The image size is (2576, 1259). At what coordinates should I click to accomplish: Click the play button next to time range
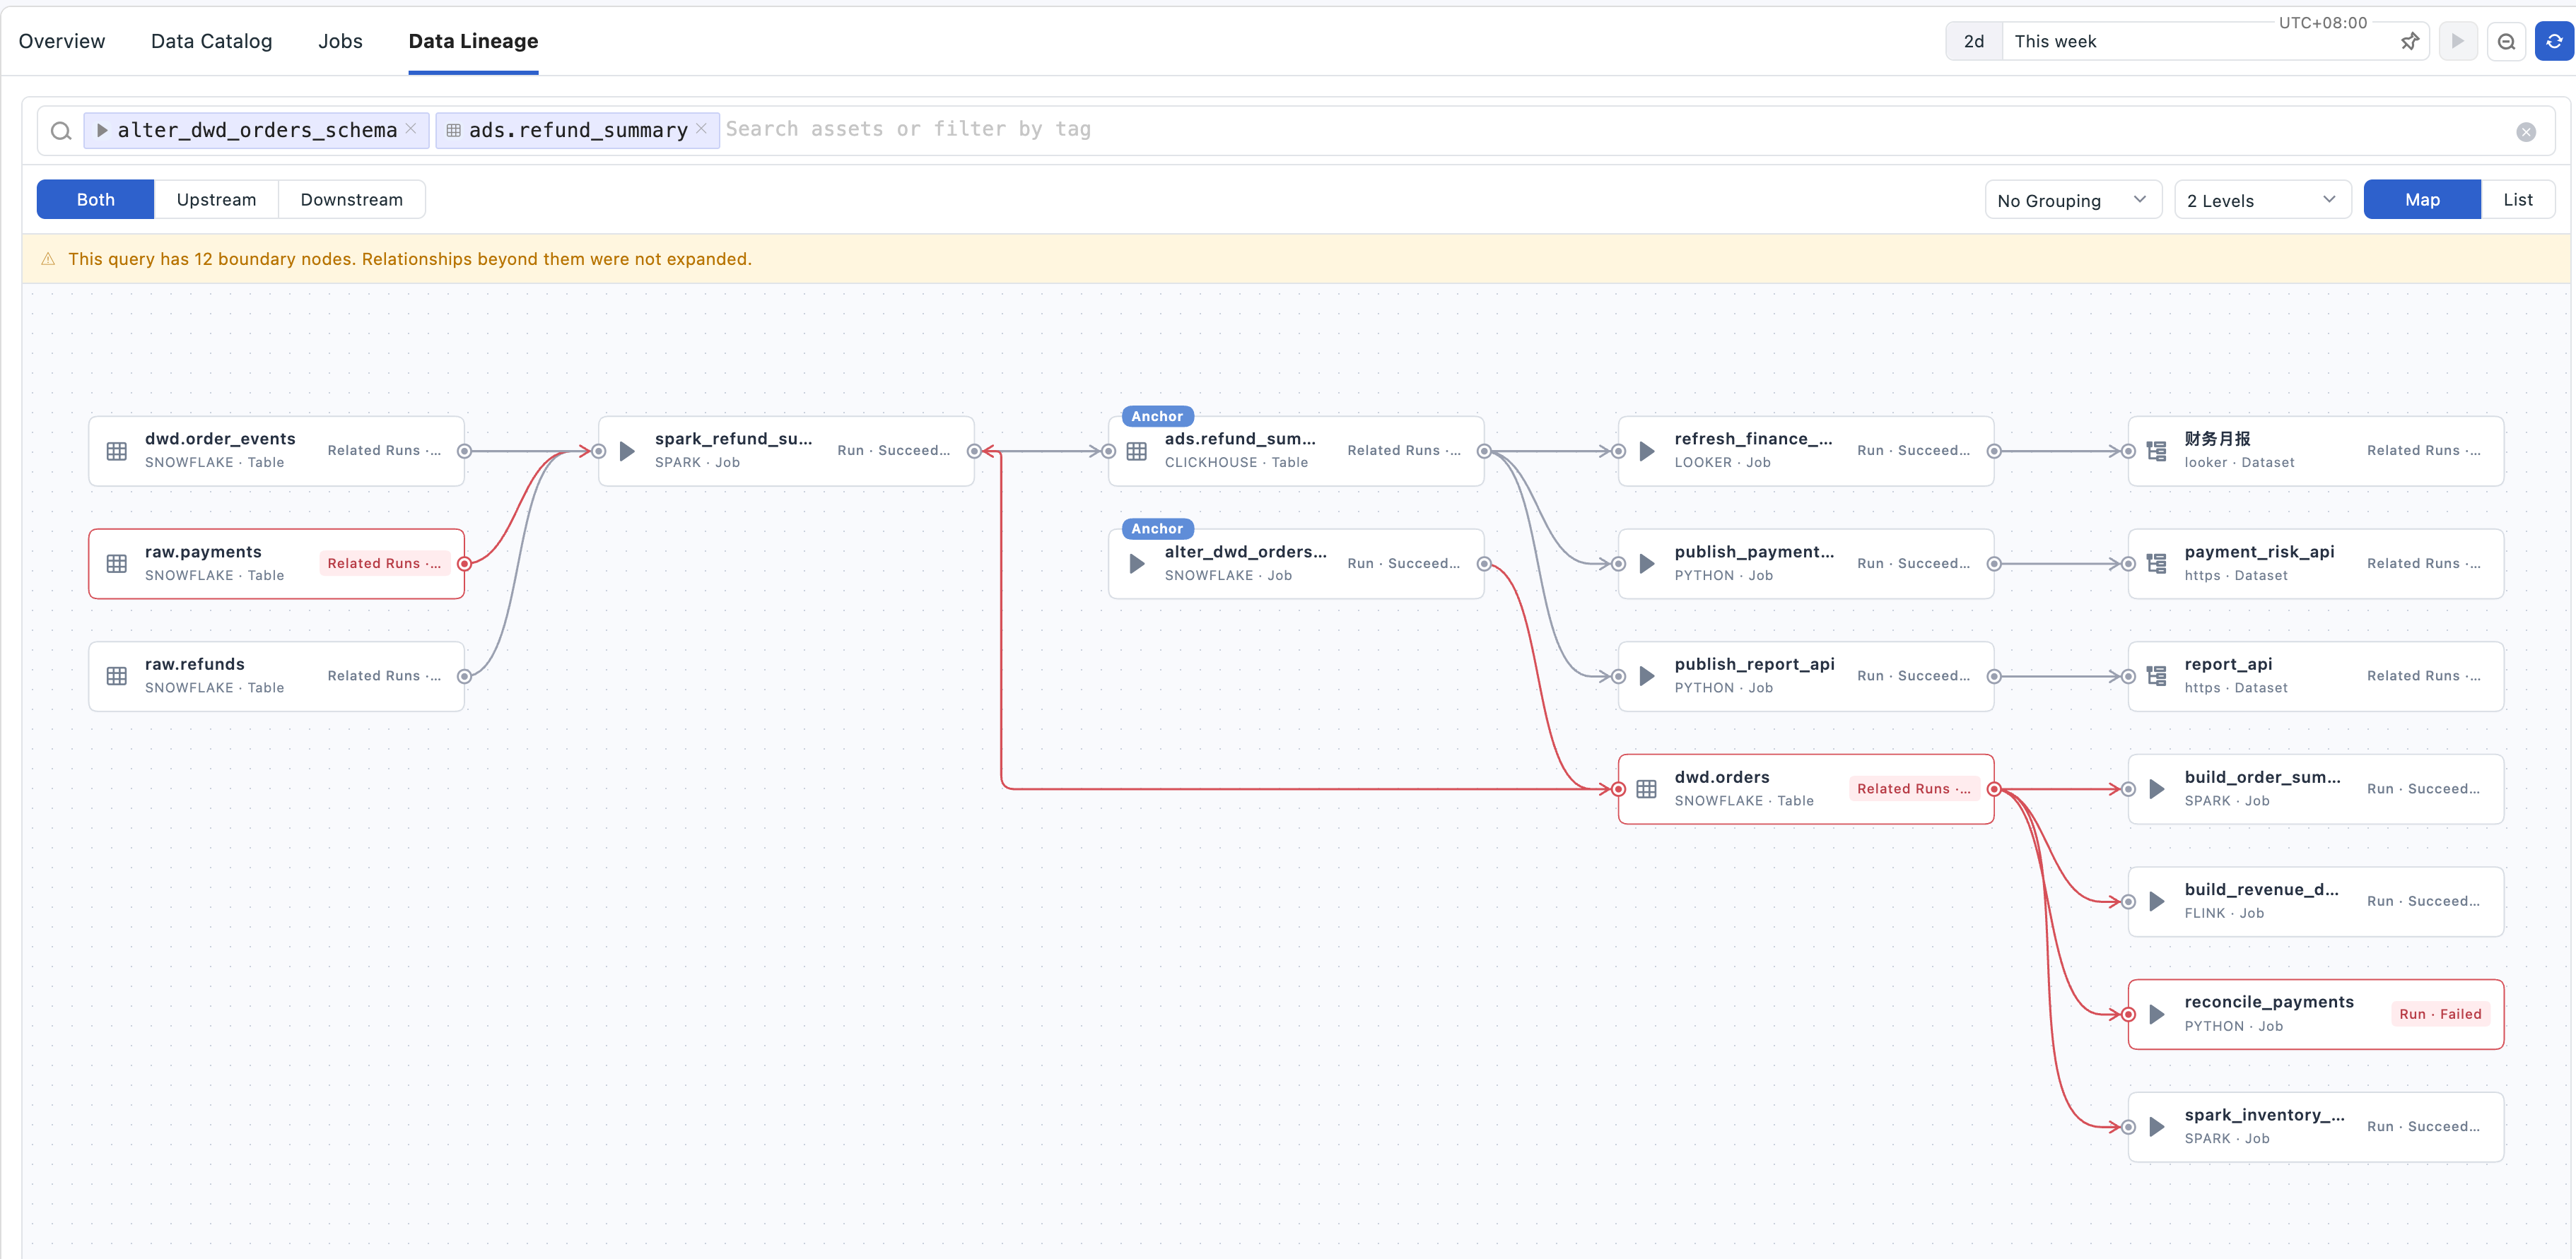click(x=2457, y=41)
